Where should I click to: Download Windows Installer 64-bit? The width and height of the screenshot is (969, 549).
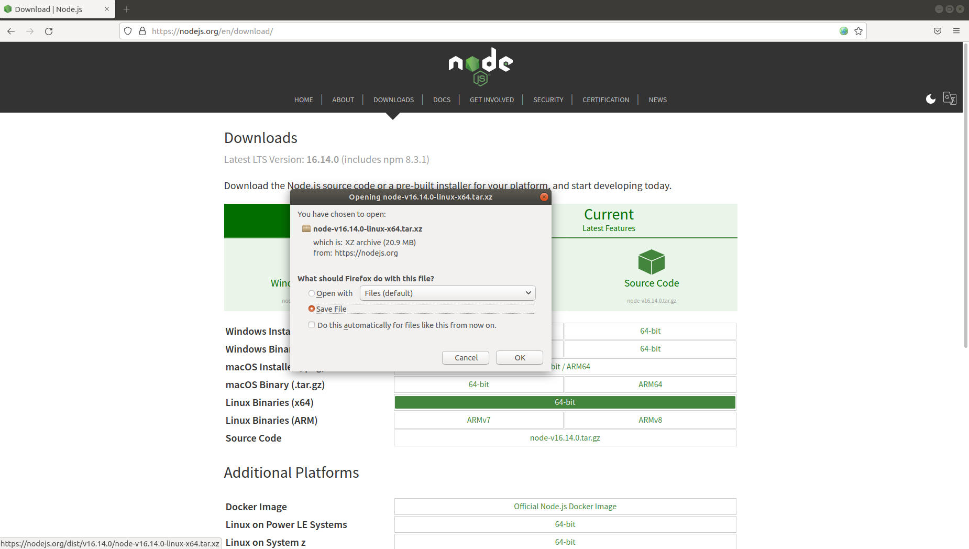click(650, 331)
